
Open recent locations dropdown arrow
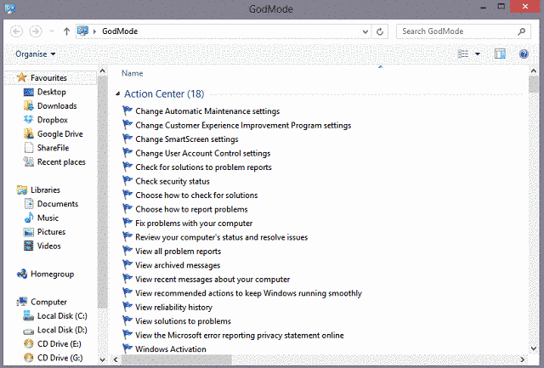pyautogui.click(x=51, y=31)
